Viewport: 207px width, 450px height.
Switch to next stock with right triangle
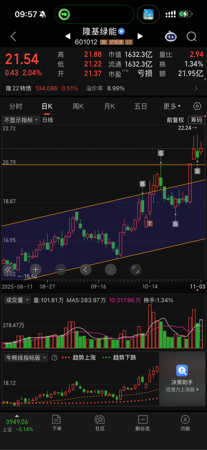pos(140,36)
